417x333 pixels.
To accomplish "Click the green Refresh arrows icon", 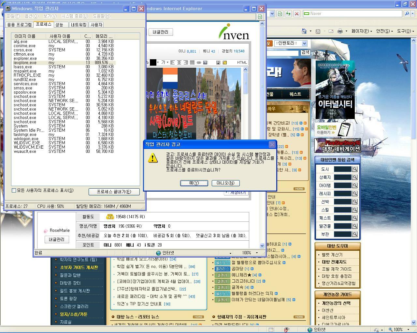I will click(x=288, y=14).
